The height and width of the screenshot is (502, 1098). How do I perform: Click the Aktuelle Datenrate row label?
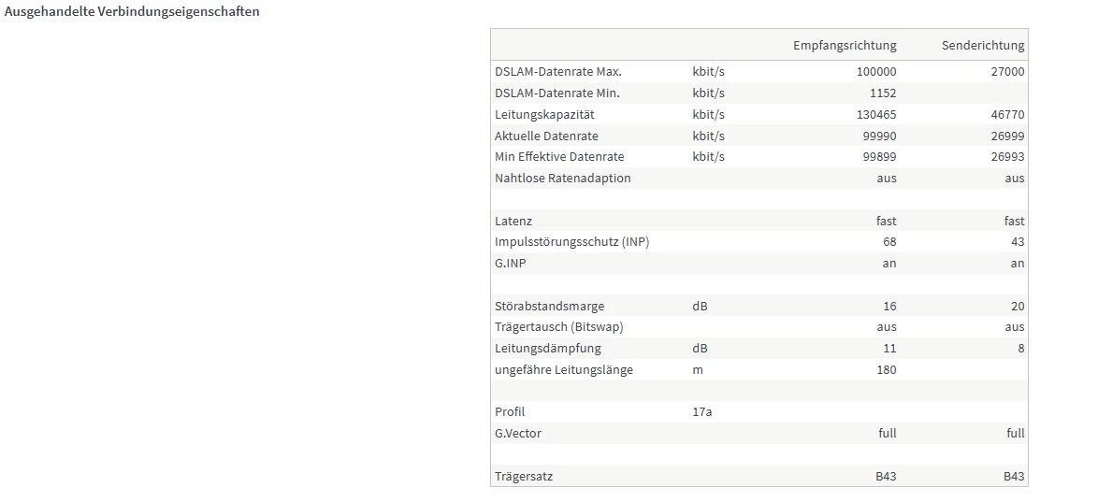click(546, 136)
